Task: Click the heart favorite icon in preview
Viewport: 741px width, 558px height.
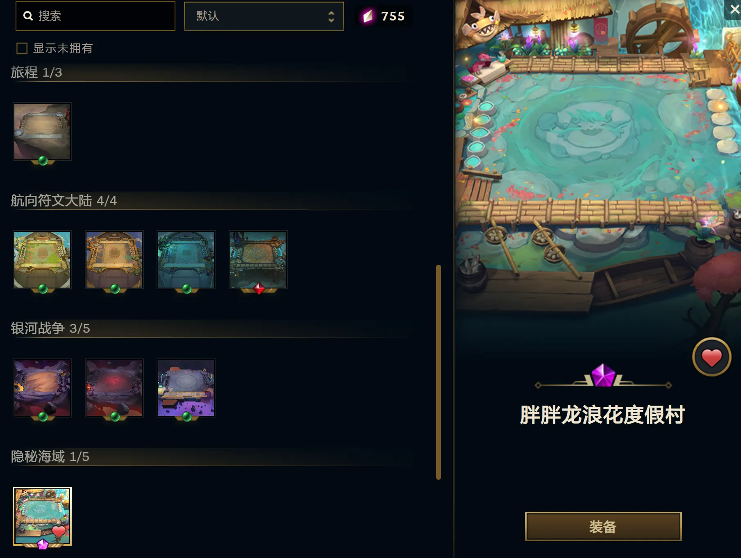Action: (711, 357)
